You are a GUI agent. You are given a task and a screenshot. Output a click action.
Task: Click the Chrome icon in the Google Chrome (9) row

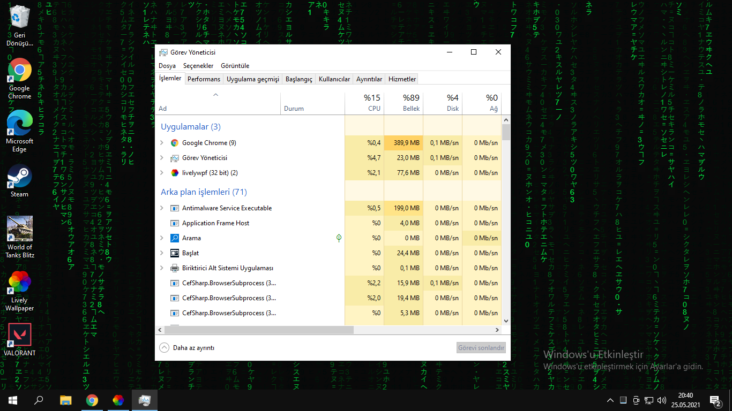[174, 143]
